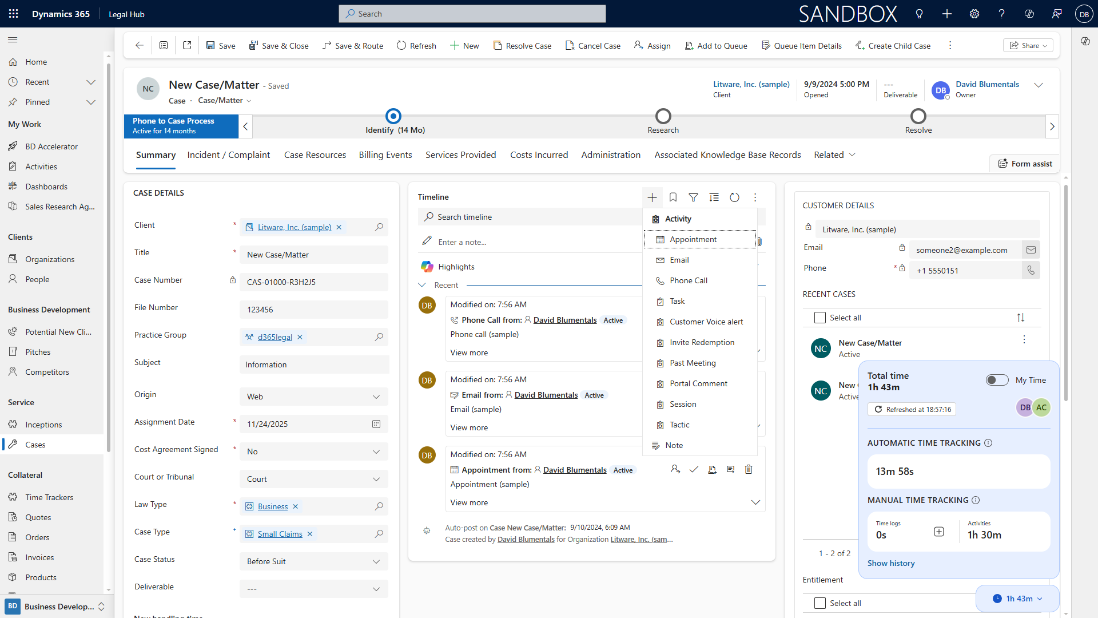Screen dimensions: 1098x618
Task: Expand the Related tab chevron
Action: click(852, 154)
